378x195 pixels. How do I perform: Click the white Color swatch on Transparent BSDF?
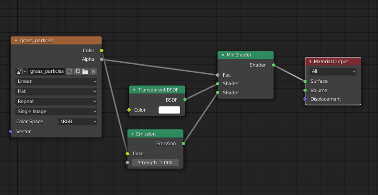(169, 110)
